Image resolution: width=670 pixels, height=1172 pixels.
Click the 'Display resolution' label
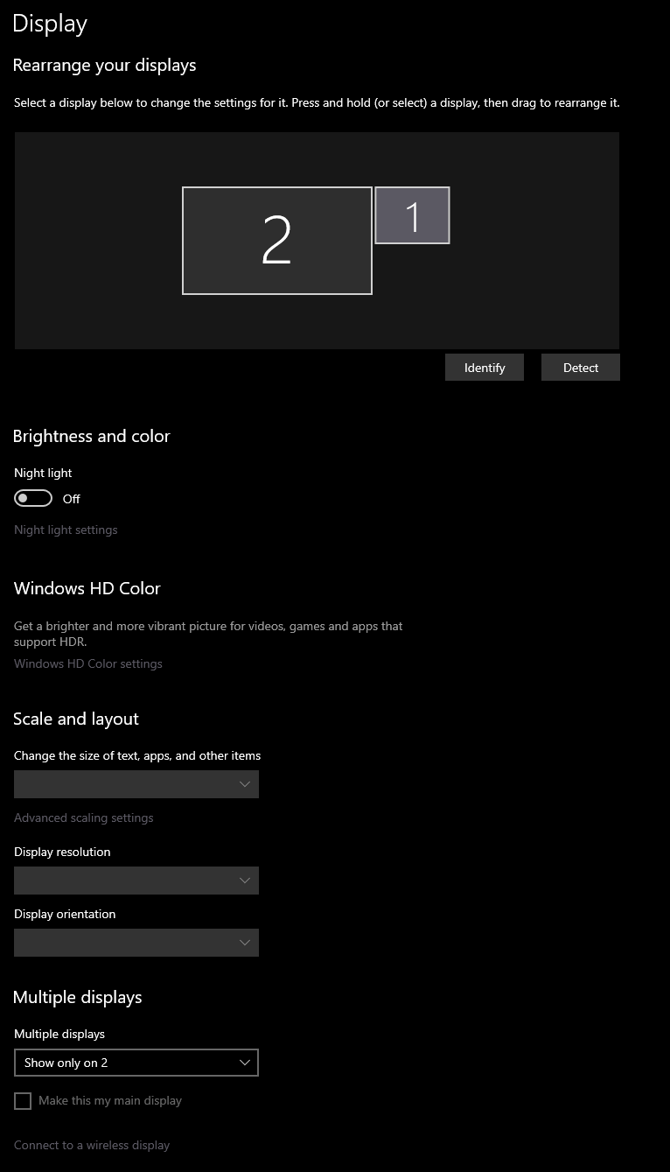pos(62,852)
